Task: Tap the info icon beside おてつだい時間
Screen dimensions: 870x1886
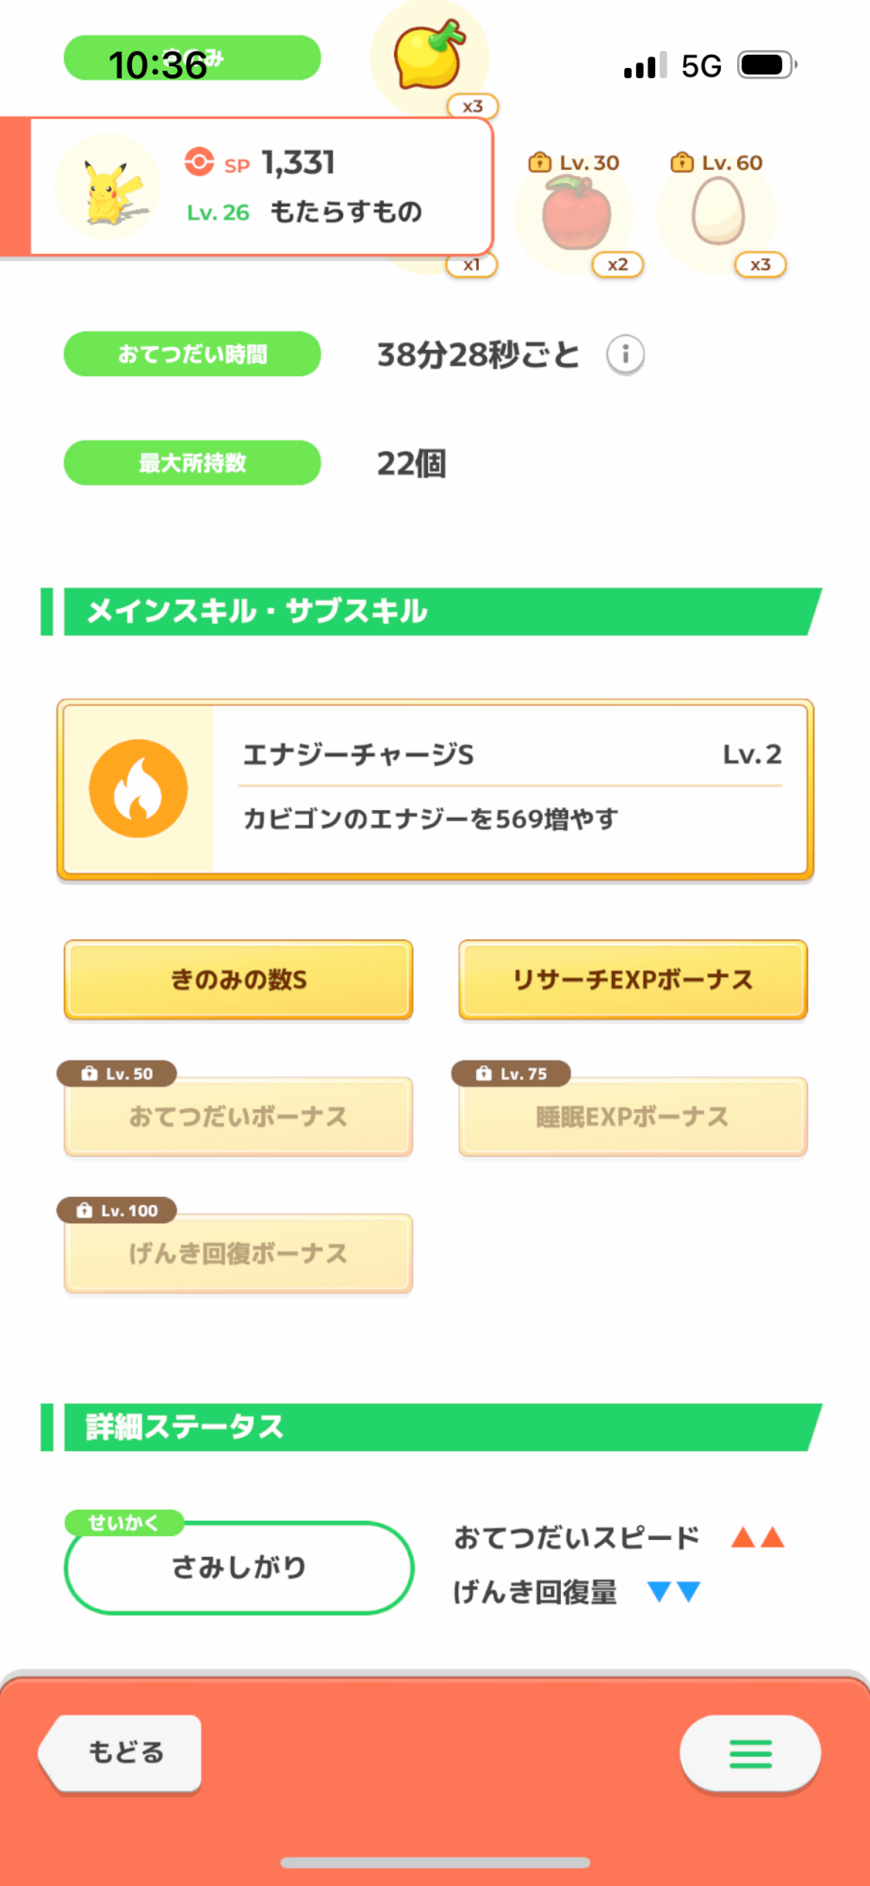Action: [x=625, y=355]
